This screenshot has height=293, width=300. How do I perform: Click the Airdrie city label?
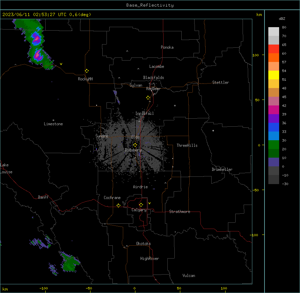(x=140, y=187)
